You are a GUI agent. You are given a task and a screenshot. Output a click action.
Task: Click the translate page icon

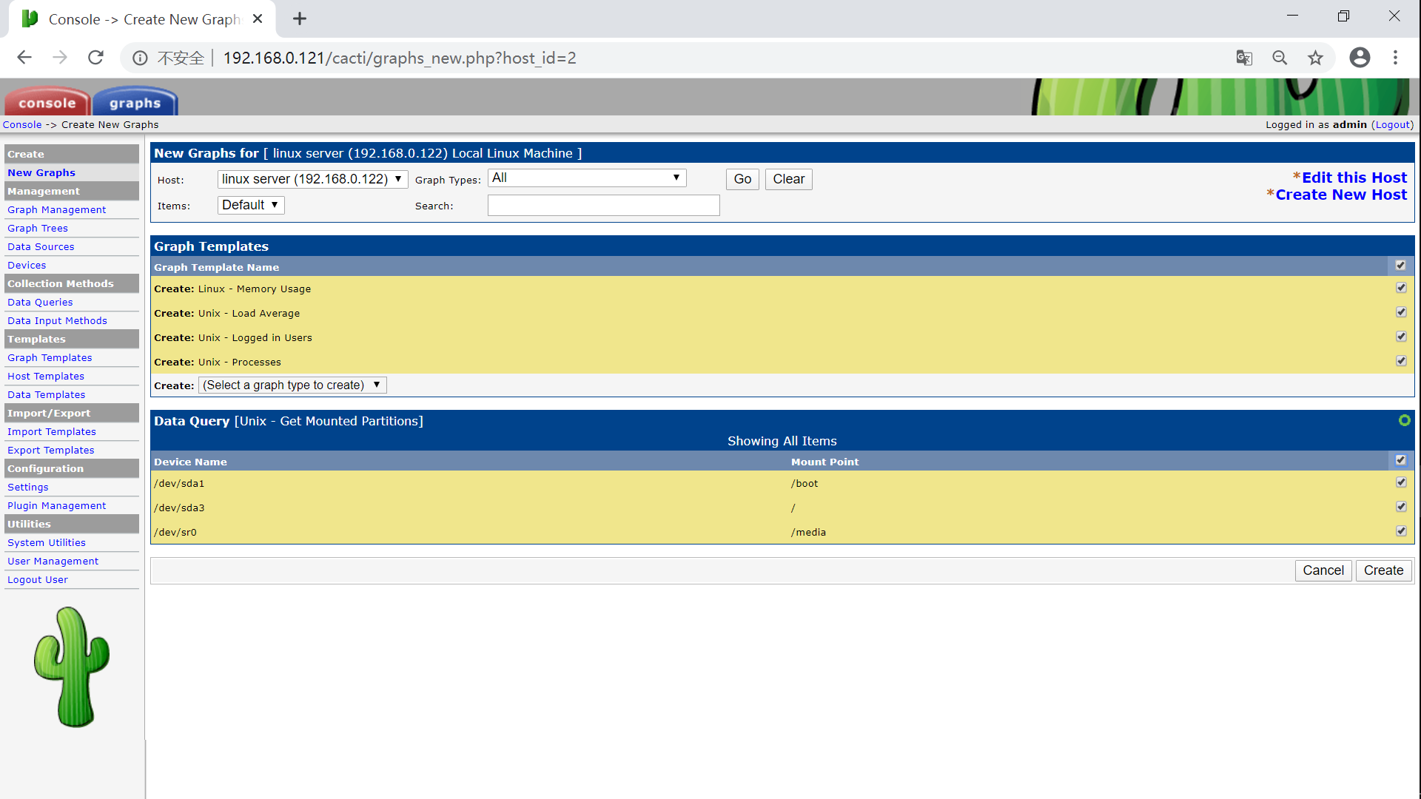[1244, 58]
